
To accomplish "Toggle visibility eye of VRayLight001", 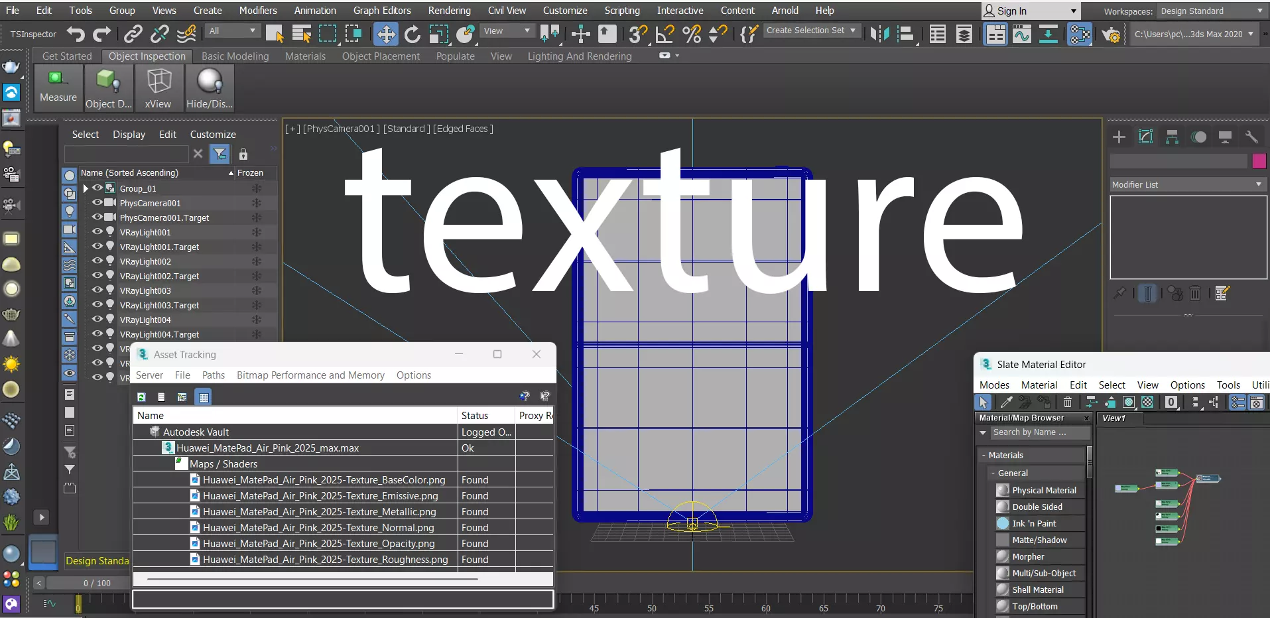I will [97, 232].
